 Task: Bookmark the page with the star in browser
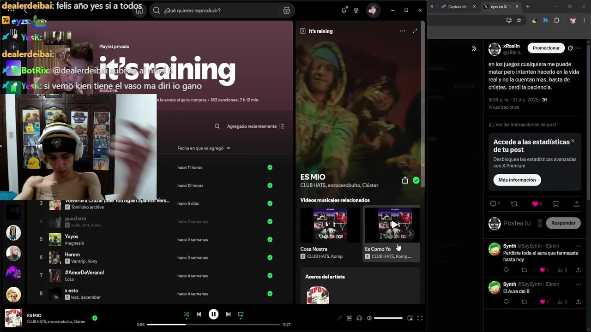point(519,20)
